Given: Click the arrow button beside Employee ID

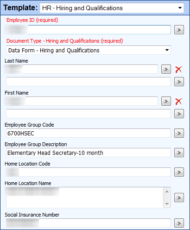Looking at the screenshot, I should click(x=179, y=30).
